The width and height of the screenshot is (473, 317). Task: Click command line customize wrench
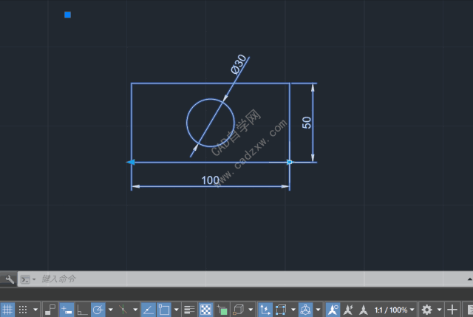pos(9,279)
